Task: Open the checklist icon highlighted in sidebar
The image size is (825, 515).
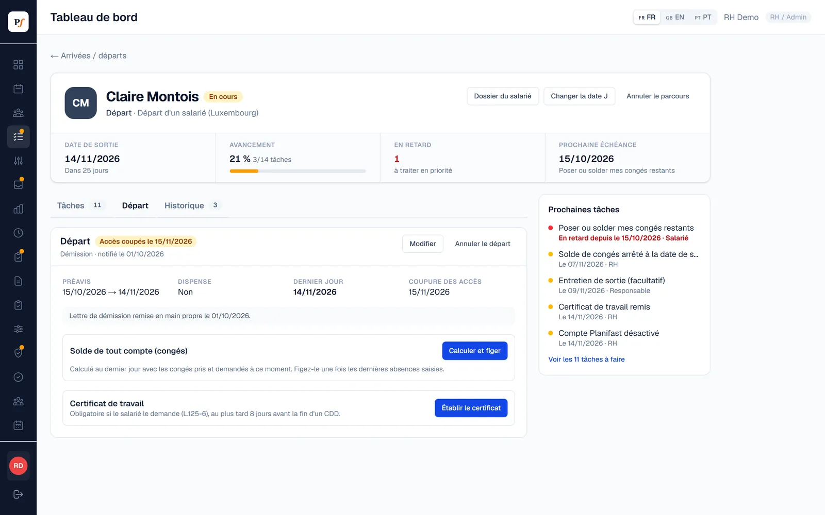Action: [x=18, y=137]
